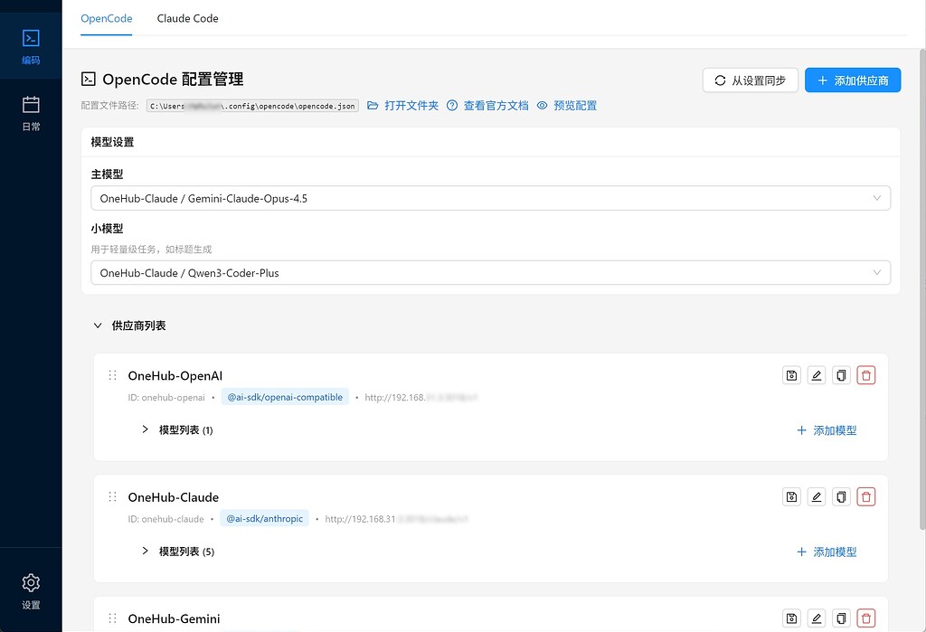
Task: Grab the drag handle of OneHub-Gemini
Action: (x=112, y=619)
